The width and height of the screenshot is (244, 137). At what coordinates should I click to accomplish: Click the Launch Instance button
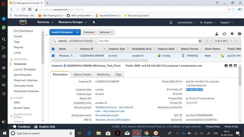tap(62, 32)
